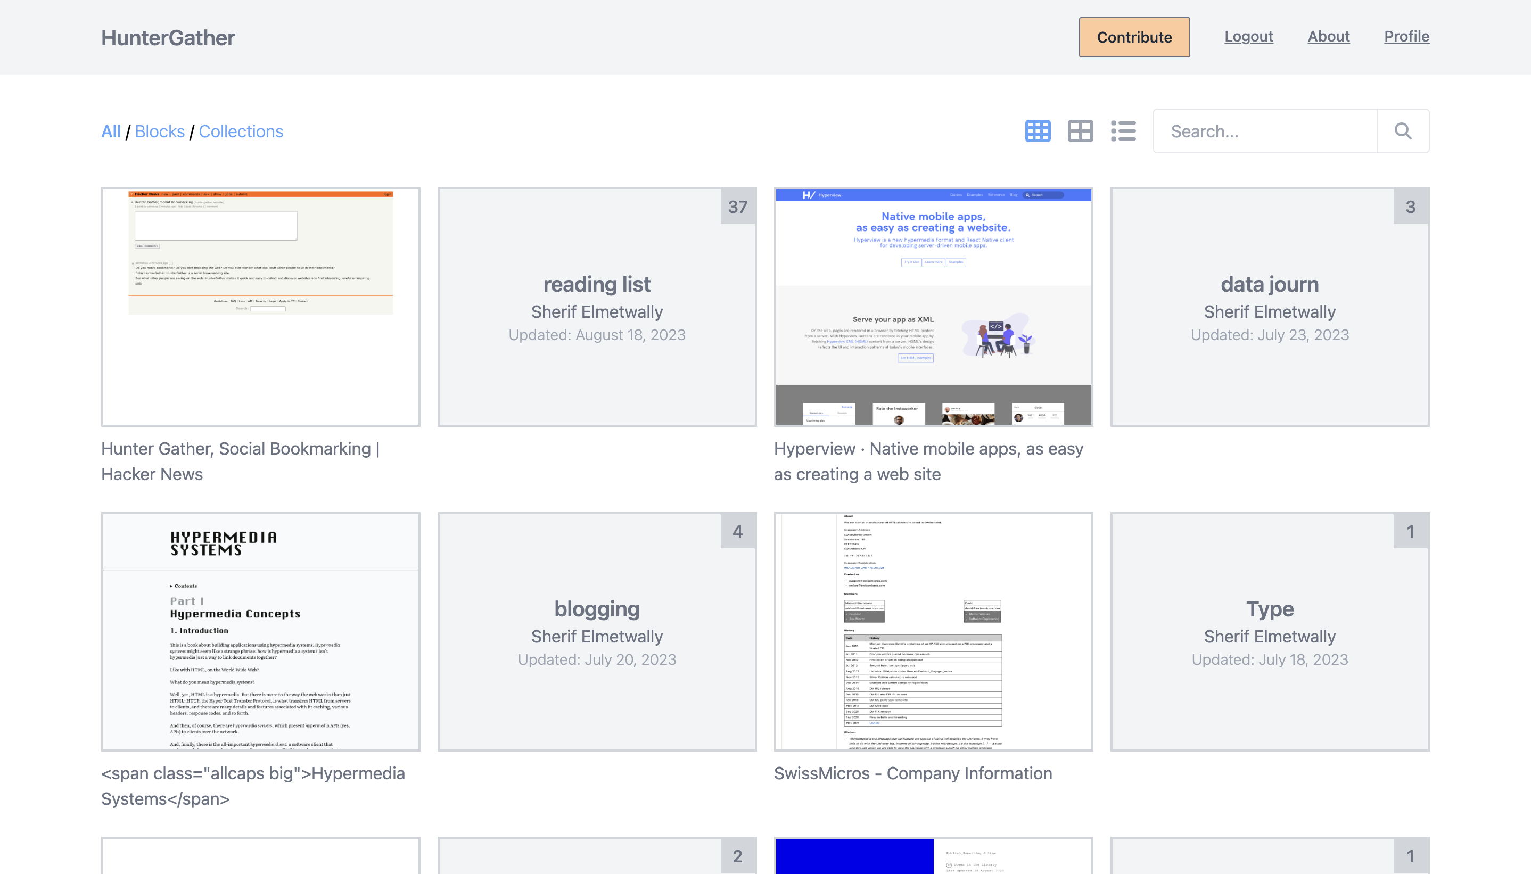Switch to small grid view icon
The width and height of the screenshot is (1531, 874).
pyautogui.click(x=1038, y=131)
